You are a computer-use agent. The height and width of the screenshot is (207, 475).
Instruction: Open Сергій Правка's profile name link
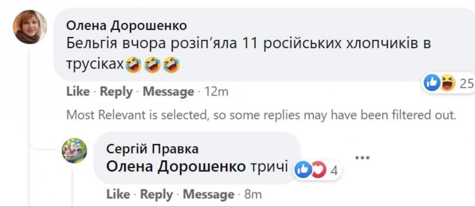click(x=152, y=149)
